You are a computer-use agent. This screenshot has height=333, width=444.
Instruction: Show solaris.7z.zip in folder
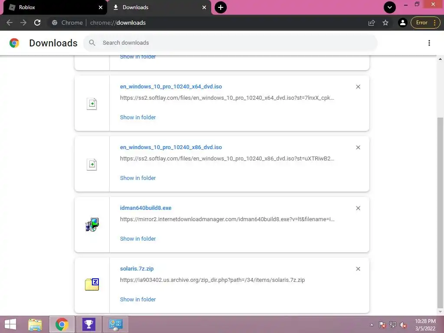coord(138,299)
